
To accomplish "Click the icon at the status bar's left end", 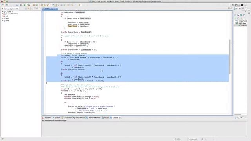I will [x=3, y=139].
